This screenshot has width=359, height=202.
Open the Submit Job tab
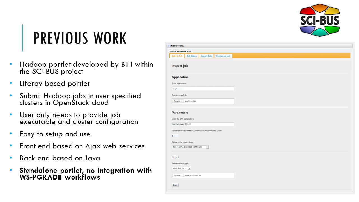pos(177,56)
